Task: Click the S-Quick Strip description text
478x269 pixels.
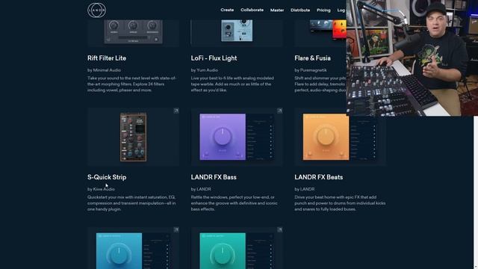Action: (131, 203)
